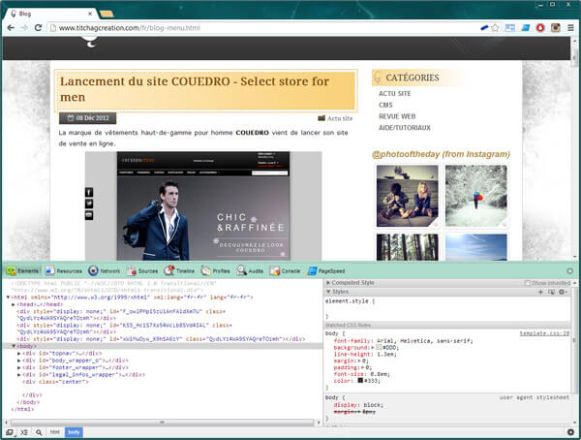Expand the div id topnav node
The image size is (581, 440).
point(19,354)
